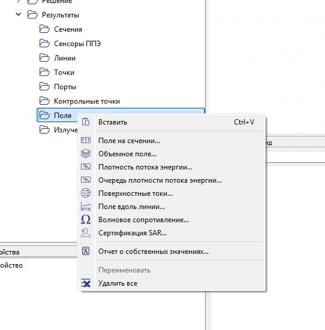Select the Сенсоры ППЭ folder
The height and width of the screenshot is (330, 325).
pos(77,44)
